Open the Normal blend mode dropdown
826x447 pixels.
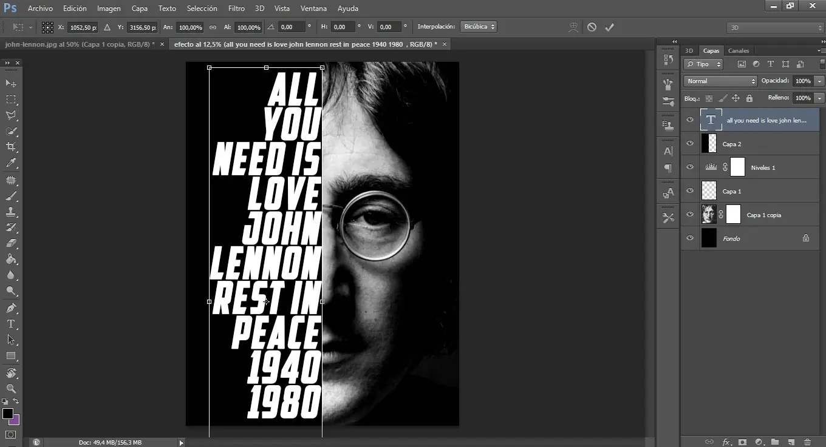[x=720, y=81]
